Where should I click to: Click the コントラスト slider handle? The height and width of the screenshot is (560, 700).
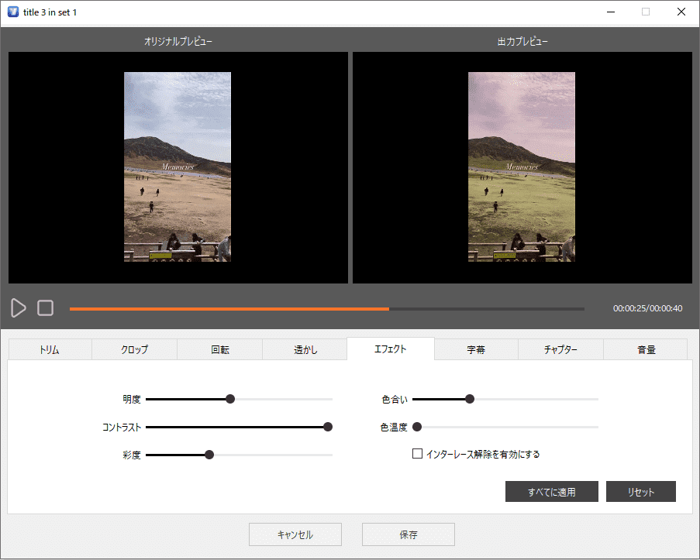pos(328,427)
